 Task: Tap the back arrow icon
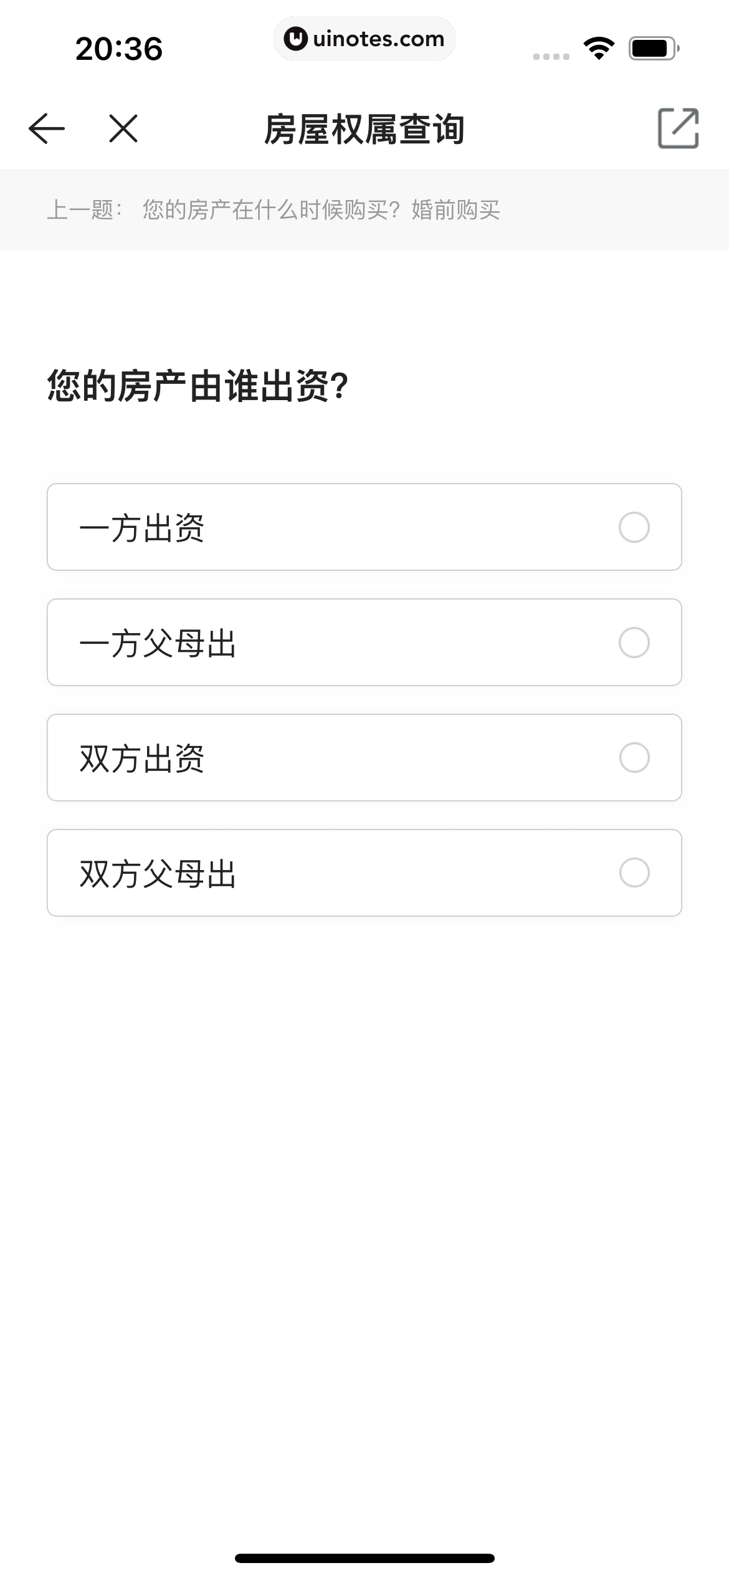[x=47, y=128]
